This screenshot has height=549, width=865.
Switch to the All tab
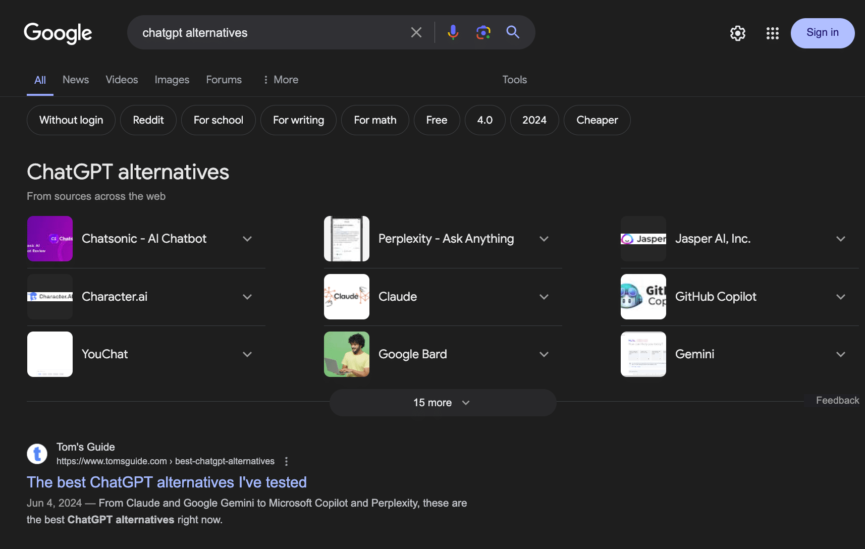tap(40, 80)
